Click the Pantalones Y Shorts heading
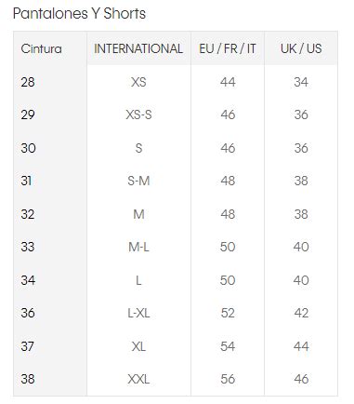 79,14
